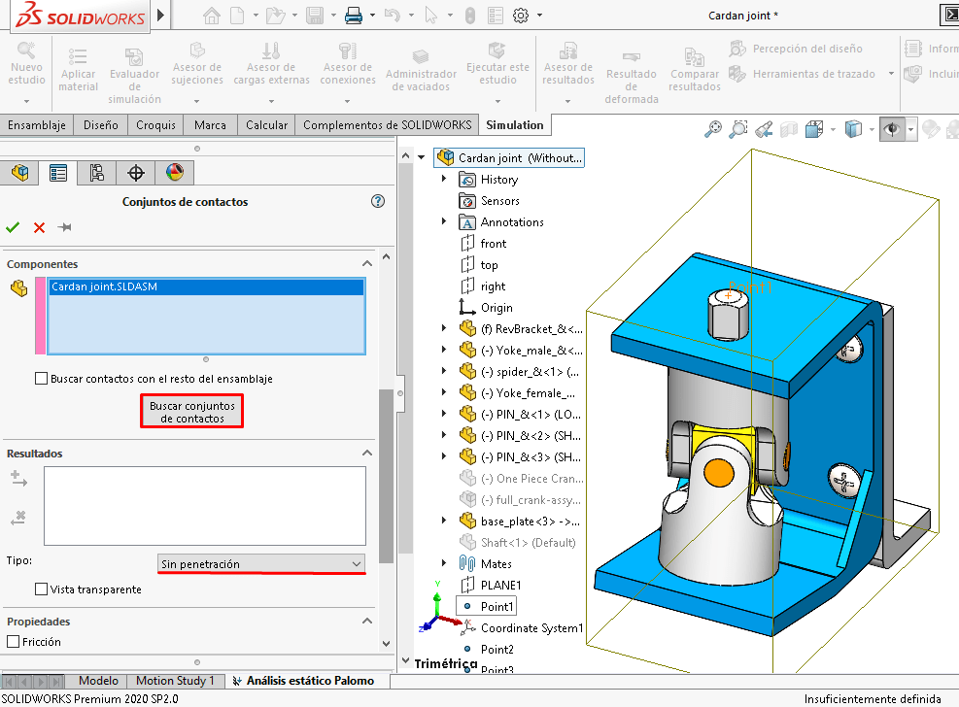Expand the RevBracket component node

click(444, 329)
